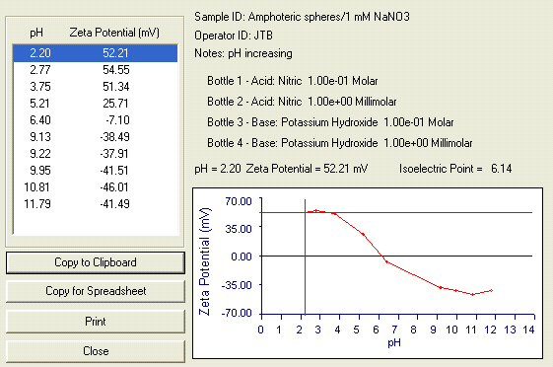This screenshot has width=553, height=367.
Task: Click the x-axis tick label 14
Action: pyautogui.click(x=528, y=330)
